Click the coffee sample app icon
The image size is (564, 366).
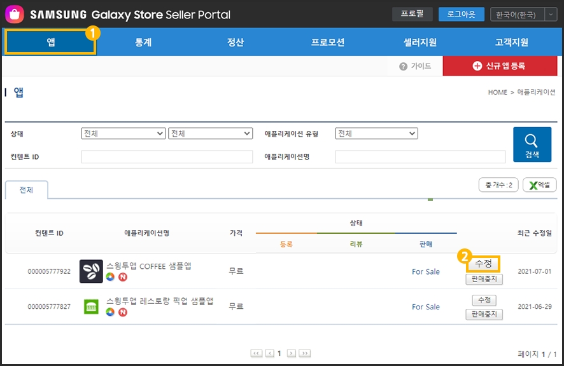coord(91,271)
